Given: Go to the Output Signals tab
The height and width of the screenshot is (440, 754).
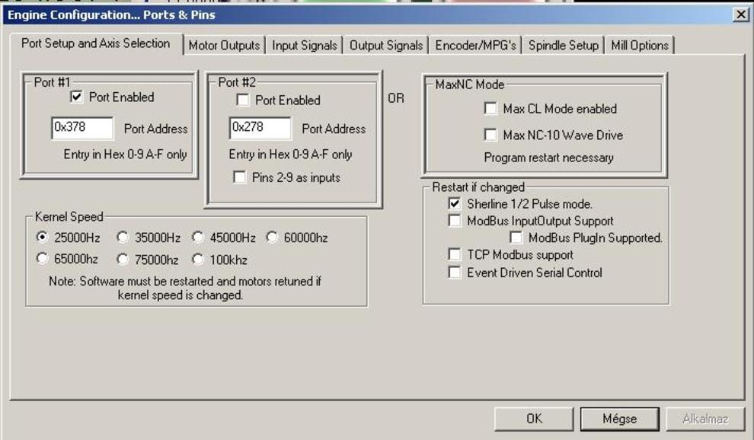Looking at the screenshot, I should [385, 46].
